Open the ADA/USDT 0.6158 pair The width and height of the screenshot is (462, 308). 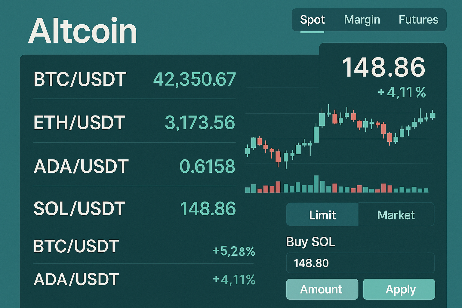coord(134,166)
